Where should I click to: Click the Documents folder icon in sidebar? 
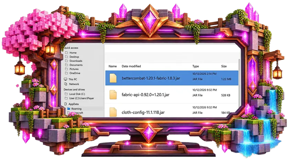66,65
